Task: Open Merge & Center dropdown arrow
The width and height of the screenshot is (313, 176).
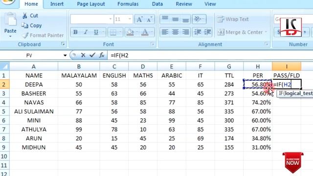Action: click(x=266, y=32)
